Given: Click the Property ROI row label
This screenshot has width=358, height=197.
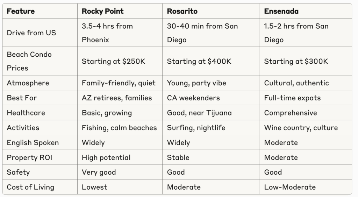Looking at the screenshot, I should pos(29,157).
